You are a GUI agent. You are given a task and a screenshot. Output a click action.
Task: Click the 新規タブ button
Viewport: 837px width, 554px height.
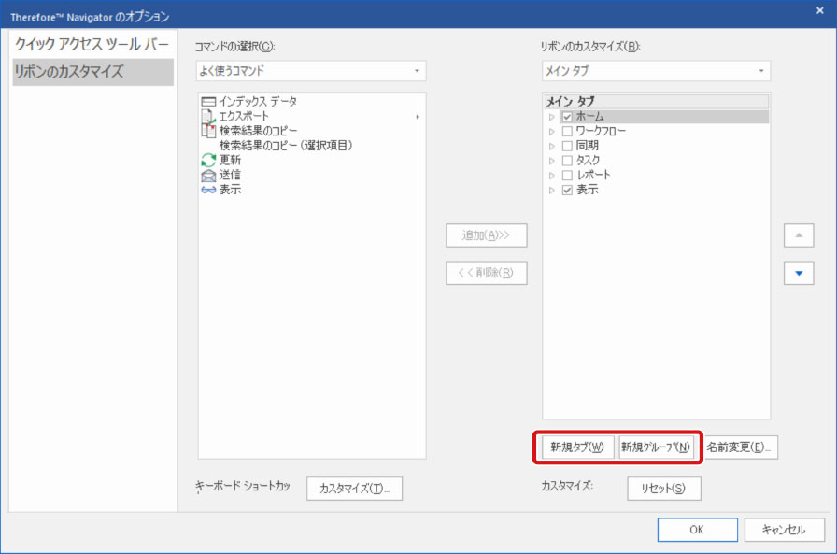click(x=577, y=447)
